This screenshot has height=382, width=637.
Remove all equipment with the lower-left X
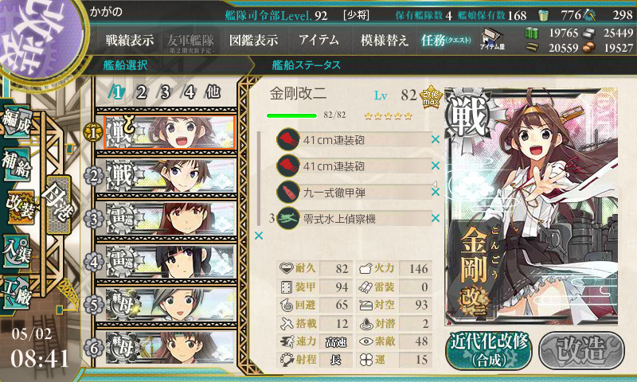coord(258,236)
